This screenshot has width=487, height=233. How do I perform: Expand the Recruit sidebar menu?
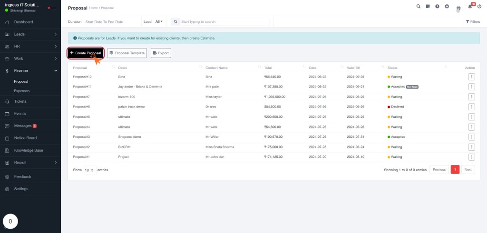(30, 163)
